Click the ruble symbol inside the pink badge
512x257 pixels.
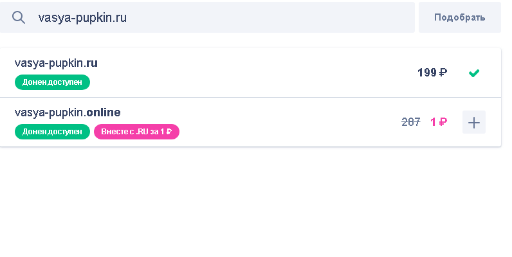tap(169, 132)
